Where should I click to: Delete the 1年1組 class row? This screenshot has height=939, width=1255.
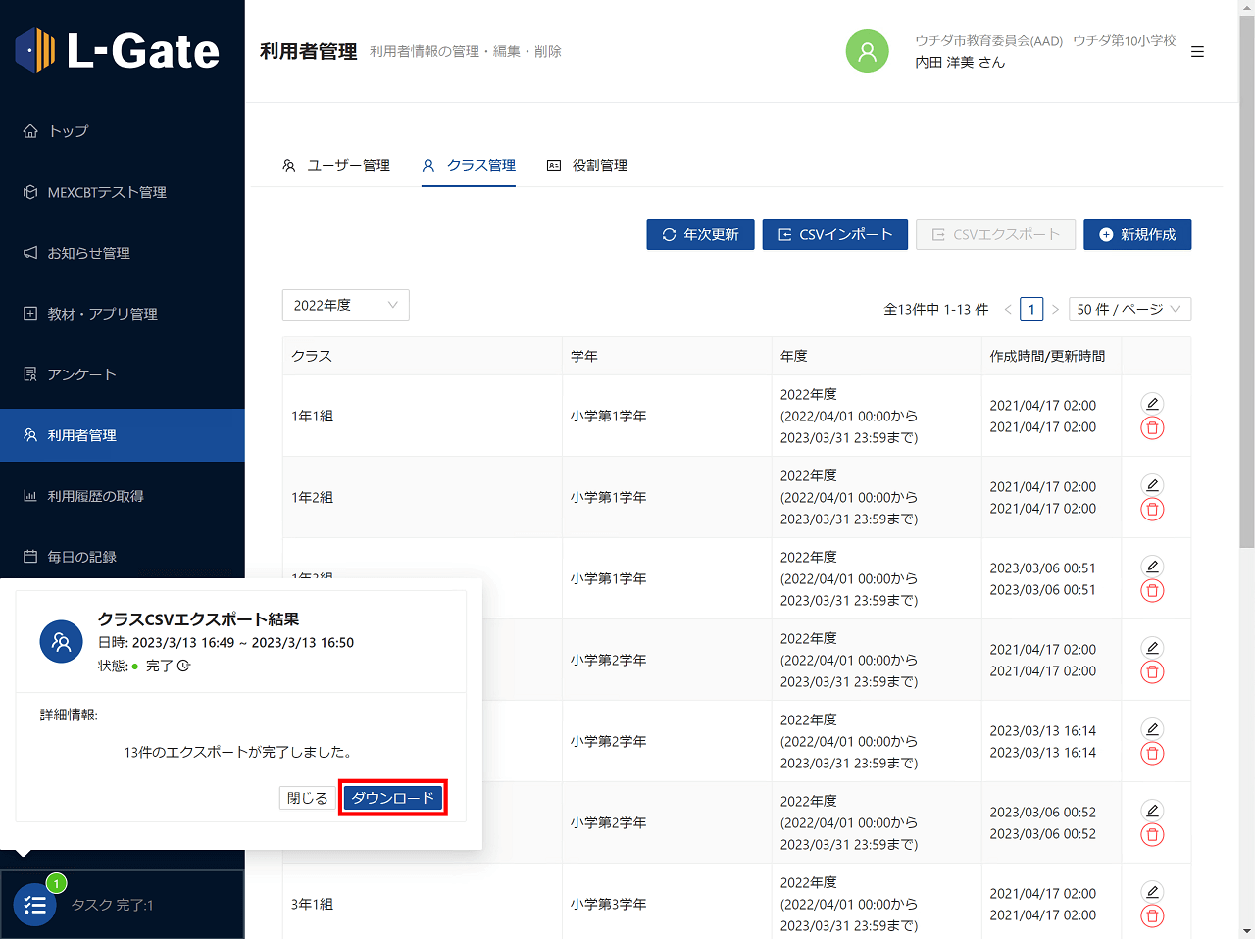click(1153, 427)
